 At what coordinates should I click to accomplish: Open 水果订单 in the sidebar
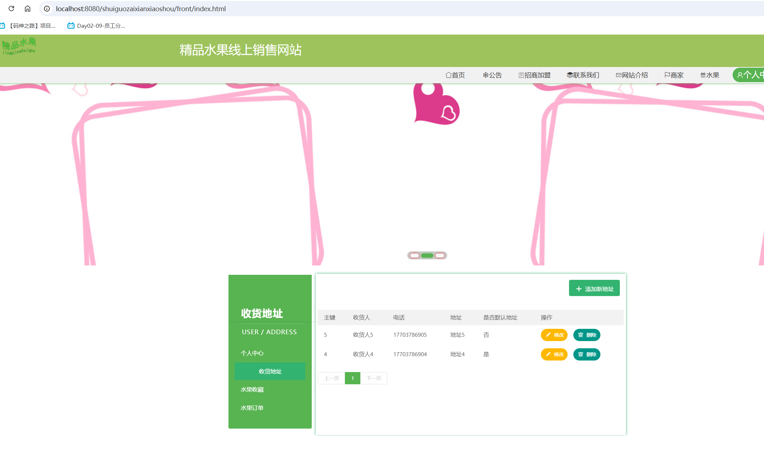252,408
